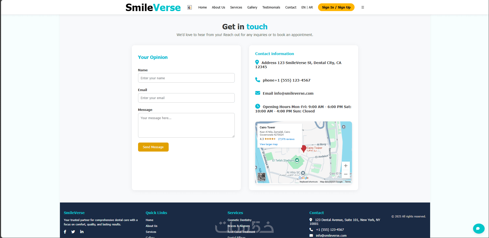Click the Send Message button

click(x=153, y=147)
